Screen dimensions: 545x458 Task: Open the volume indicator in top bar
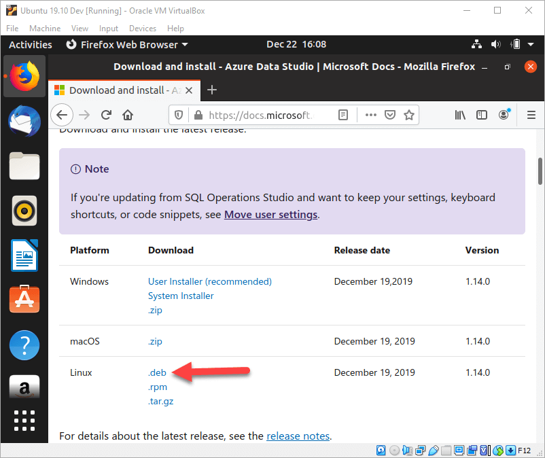(x=495, y=44)
